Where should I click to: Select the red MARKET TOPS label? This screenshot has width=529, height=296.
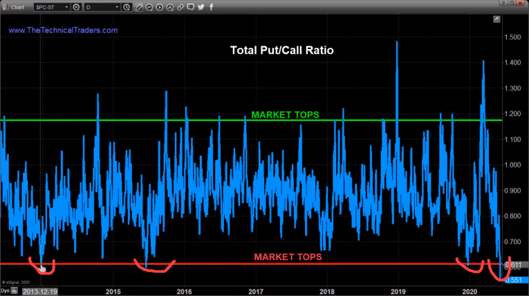tap(287, 257)
